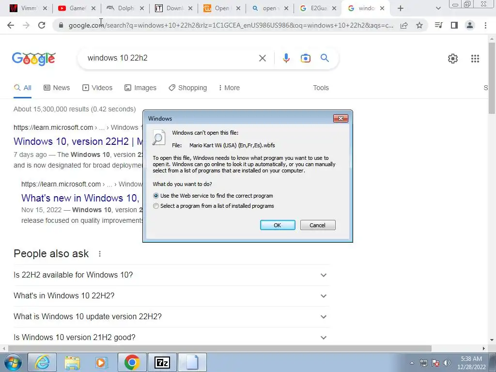Image resolution: width=496 pixels, height=372 pixels.
Task: Click Cancel in the Windows dialog
Action: pos(318,225)
